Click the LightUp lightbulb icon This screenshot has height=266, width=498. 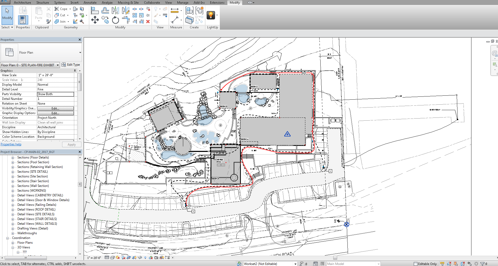(x=211, y=15)
